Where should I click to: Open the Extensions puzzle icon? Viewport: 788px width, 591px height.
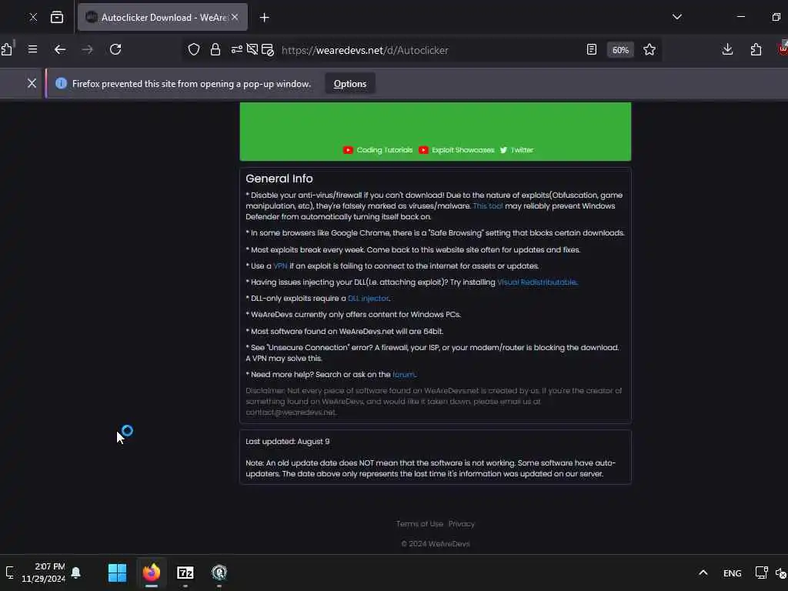(x=756, y=49)
